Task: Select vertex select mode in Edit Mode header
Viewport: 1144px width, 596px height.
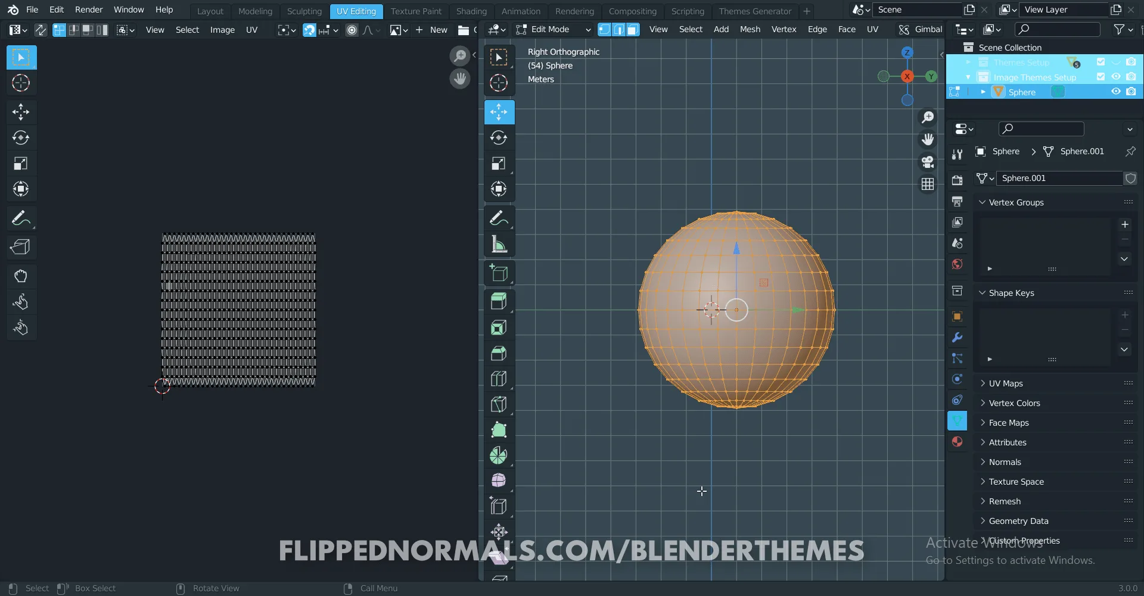Action: tap(604, 29)
